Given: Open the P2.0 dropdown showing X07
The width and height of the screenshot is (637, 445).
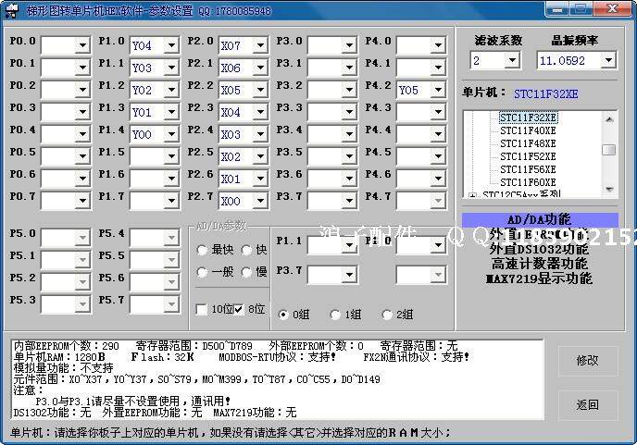Looking at the screenshot, I should pyautogui.click(x=260, y=45).
